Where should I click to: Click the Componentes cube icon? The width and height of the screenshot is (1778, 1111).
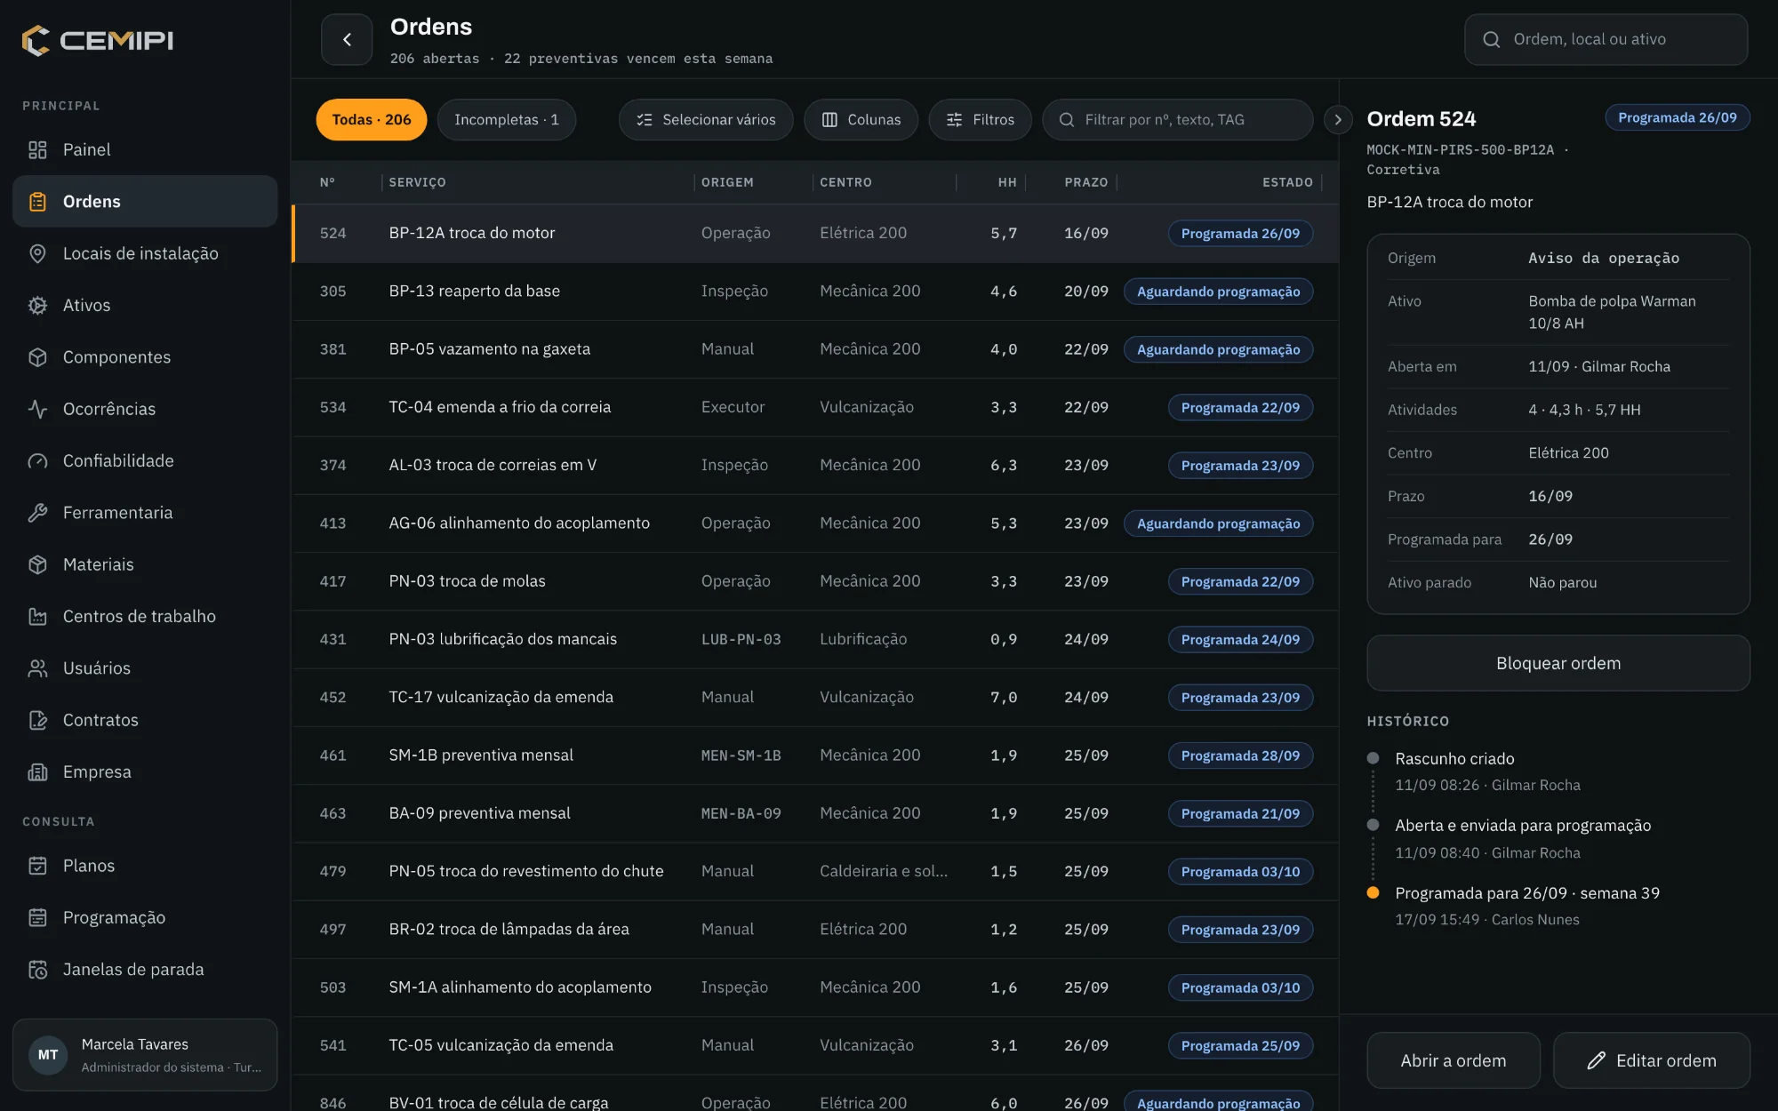(x=37, y=357)
